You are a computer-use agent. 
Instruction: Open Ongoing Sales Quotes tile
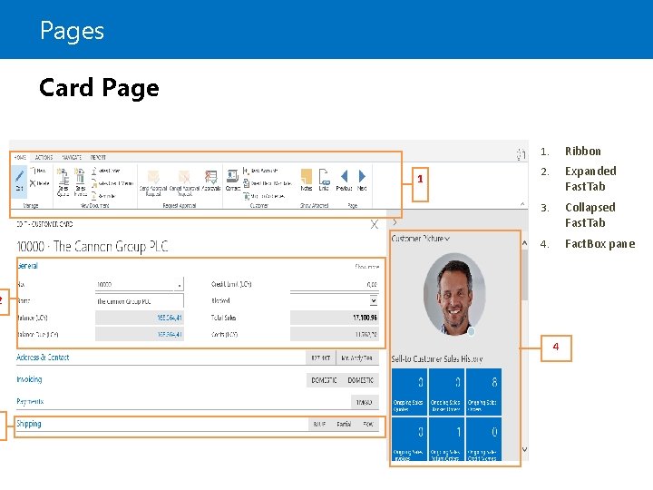tap(409, 392)
